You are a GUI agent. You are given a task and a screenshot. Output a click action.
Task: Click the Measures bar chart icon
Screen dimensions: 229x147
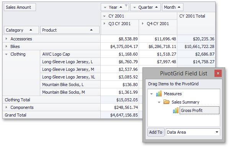[159, 94]
